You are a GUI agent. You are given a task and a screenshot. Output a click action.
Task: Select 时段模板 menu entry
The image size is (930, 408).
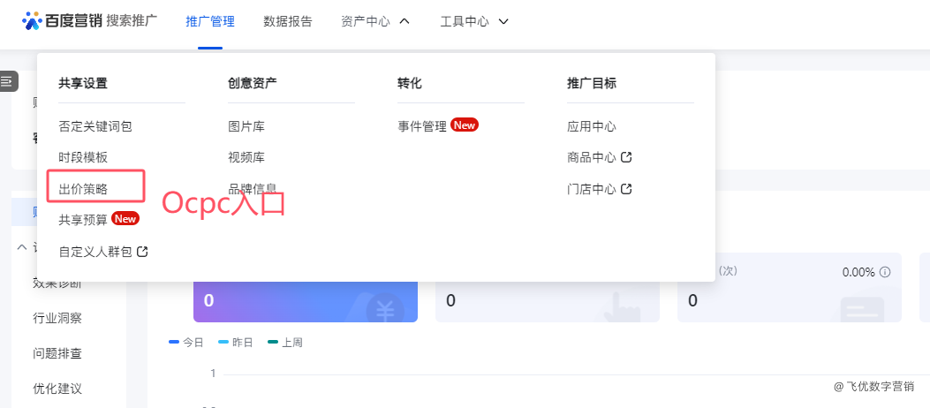click(x=83, y=157)
